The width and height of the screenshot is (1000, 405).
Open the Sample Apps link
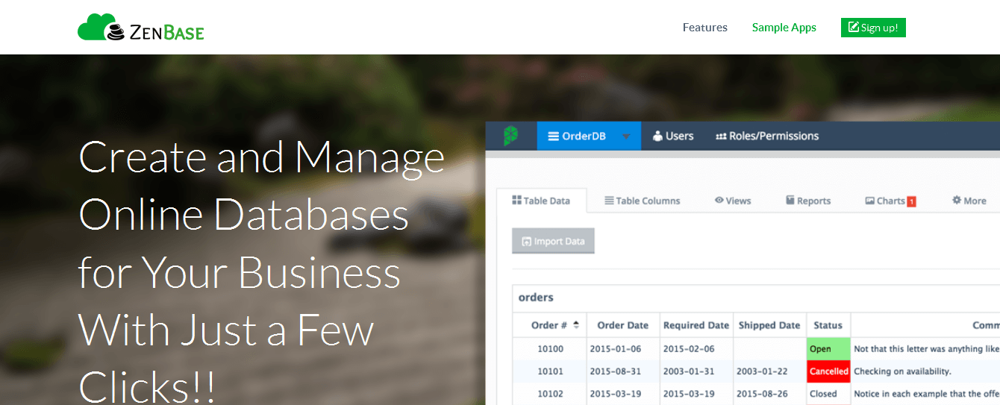[784, 28]
